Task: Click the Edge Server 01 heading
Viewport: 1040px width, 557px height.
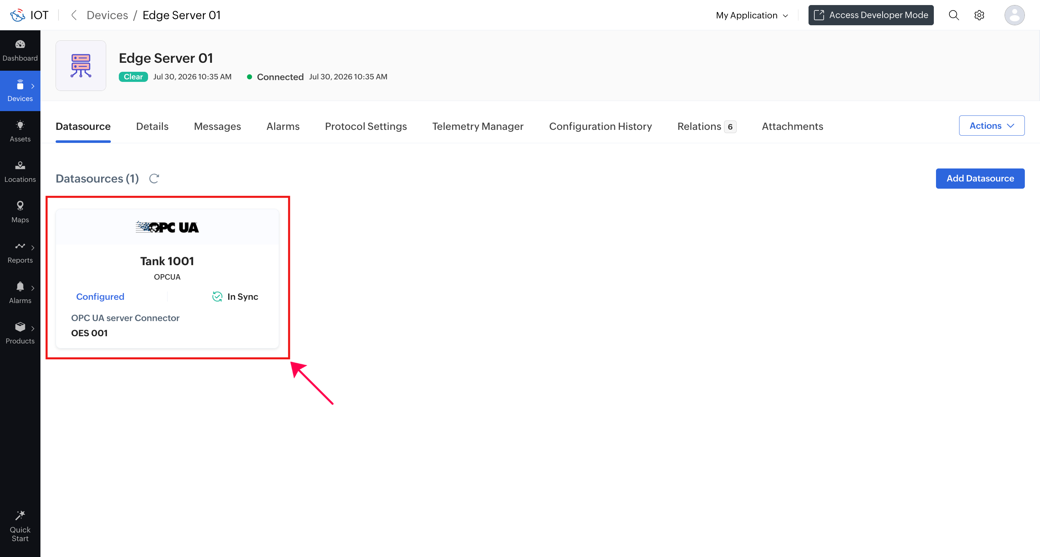Action: point(166,58)
